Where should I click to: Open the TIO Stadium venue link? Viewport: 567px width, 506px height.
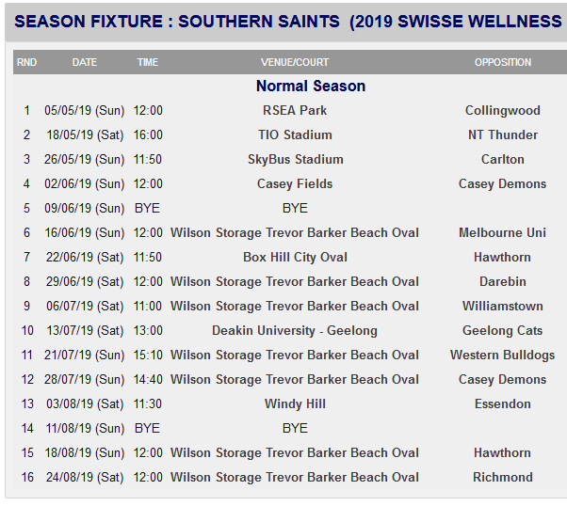tap(295, 134)
